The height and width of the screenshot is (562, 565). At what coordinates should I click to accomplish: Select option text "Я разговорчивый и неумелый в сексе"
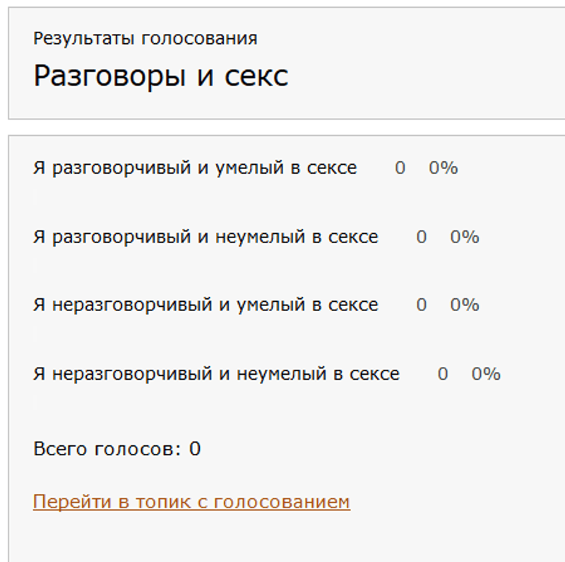(206, 237)
